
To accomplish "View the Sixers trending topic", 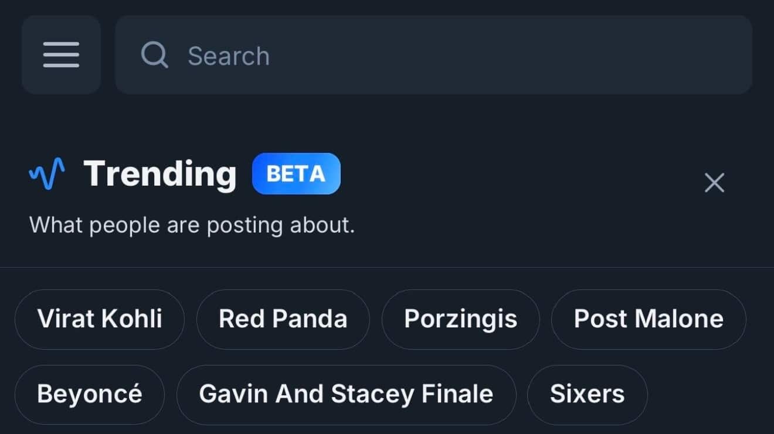I will click(x=587, y=394).
